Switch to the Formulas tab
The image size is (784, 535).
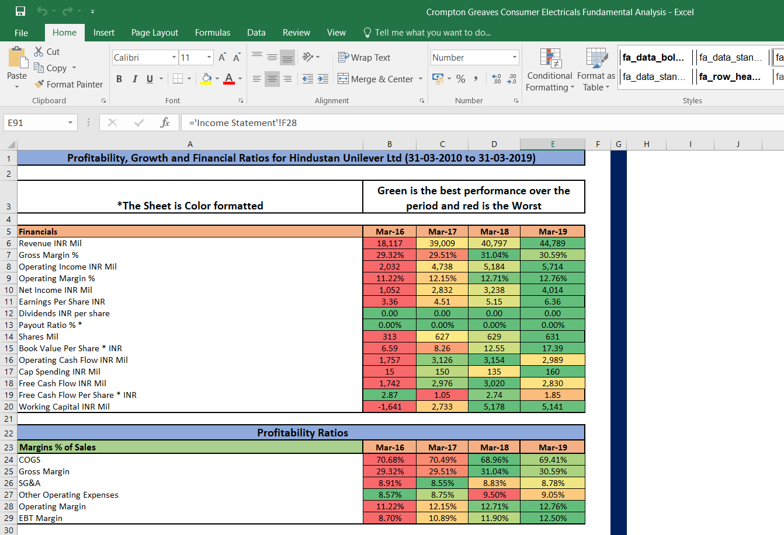click(213, 33)
